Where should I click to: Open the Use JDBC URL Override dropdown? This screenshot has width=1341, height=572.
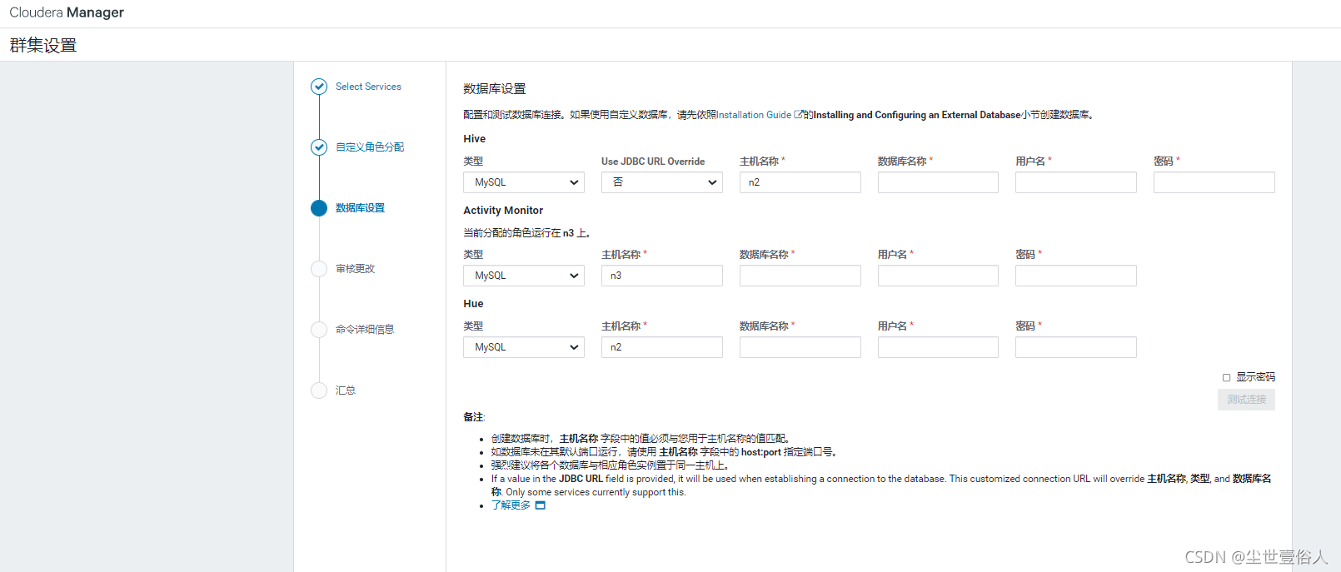coord(662,182)
